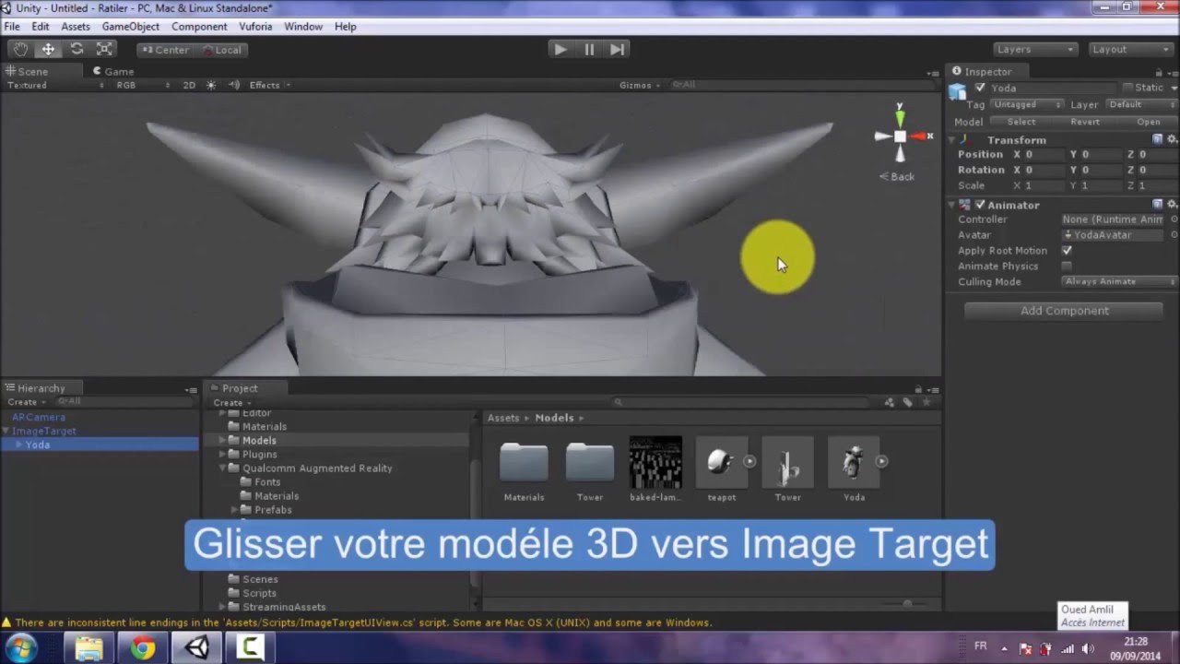
Task: Click search by label icon in Project
Action: coord(908,402)
